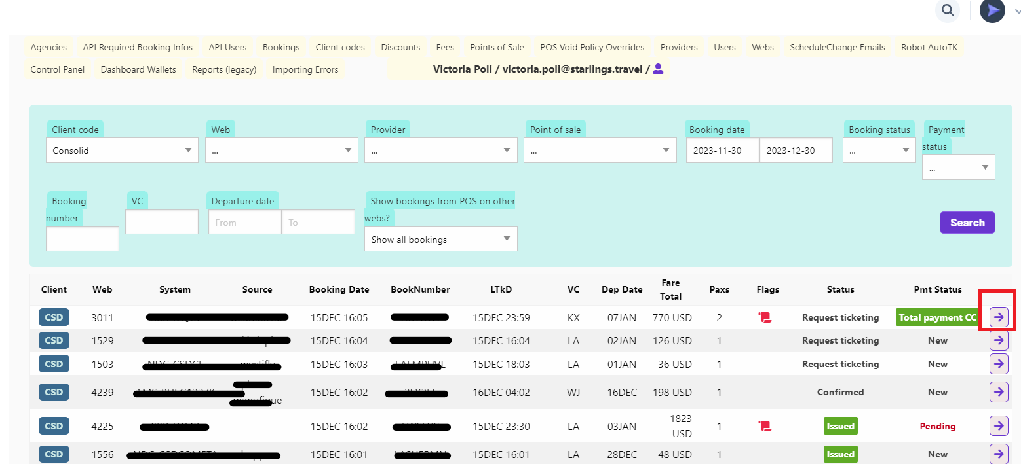Click the red flag icon for booking 4225

coord(765,426)
